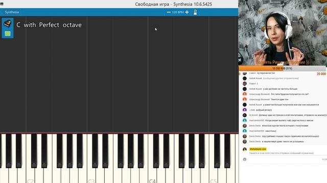327x183 pixels.
Task: Open the piano instrument selector icon
Action: click(8, 24)
